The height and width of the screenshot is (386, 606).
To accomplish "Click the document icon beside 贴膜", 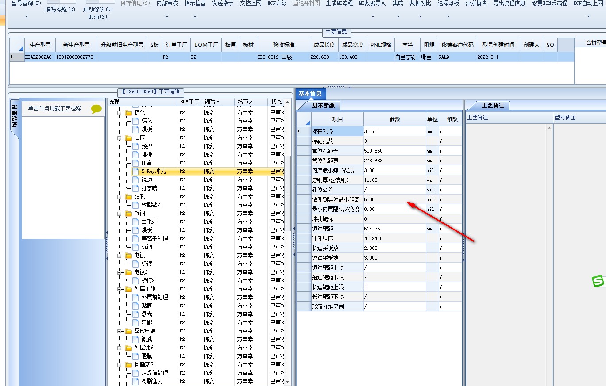I will point(135,306).
